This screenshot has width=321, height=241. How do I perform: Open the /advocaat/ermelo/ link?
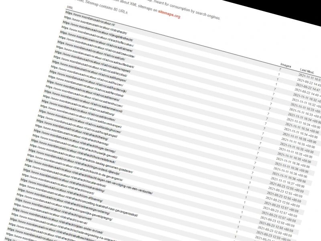pyautogui.click(x=83, y=90)
